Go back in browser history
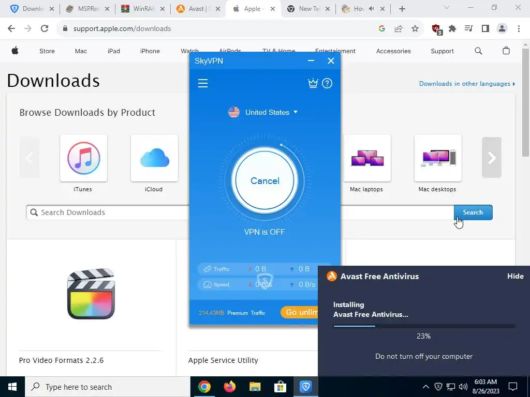Screen dimensions: 530x397 coord(11,29)
